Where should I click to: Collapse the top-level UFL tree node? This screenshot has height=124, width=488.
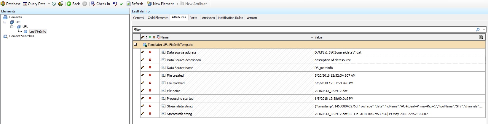point(5,22)
